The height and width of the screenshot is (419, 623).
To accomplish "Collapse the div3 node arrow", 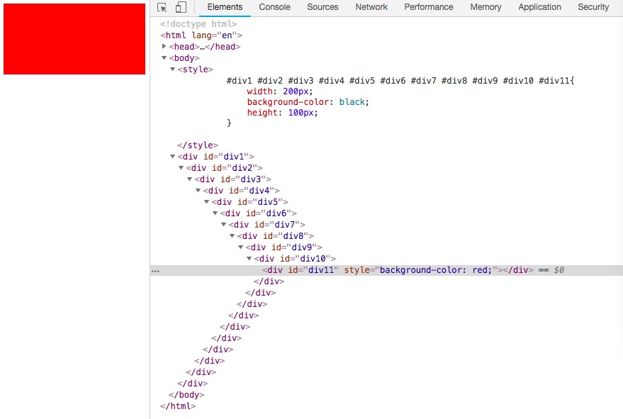I will pos(189,179).
